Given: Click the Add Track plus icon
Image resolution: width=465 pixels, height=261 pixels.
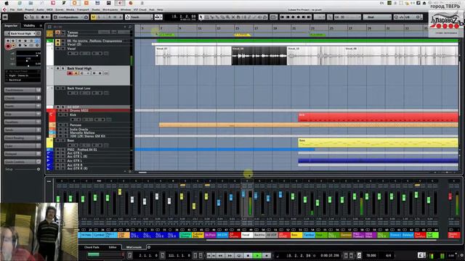Looking at the screenshot, I should (x=125, y=27).
